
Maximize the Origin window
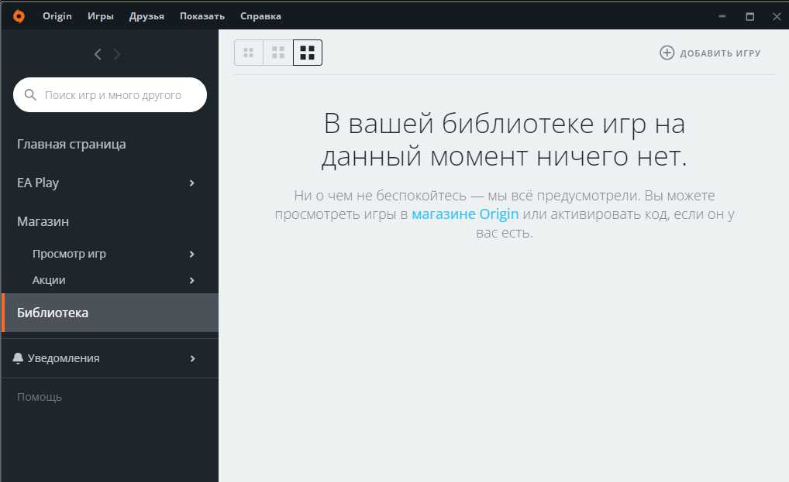pyautogui.click(x=749, y=16)
